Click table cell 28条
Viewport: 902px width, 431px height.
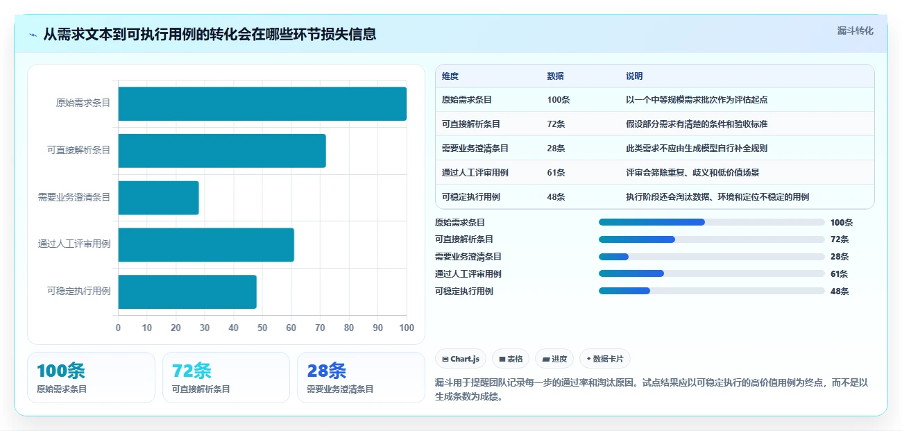(x=556, y=148)
